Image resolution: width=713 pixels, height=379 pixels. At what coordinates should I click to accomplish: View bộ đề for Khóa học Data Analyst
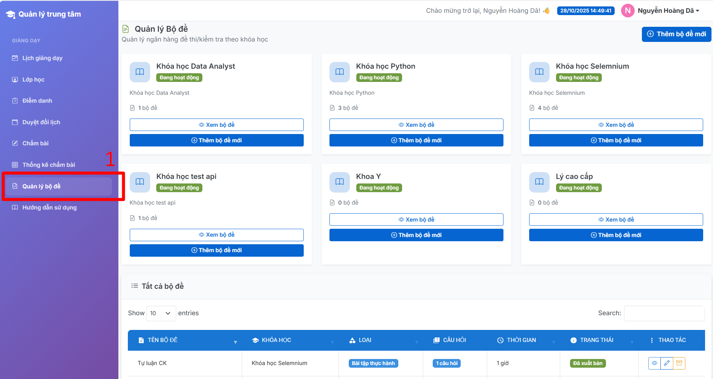tap(216, 125)
